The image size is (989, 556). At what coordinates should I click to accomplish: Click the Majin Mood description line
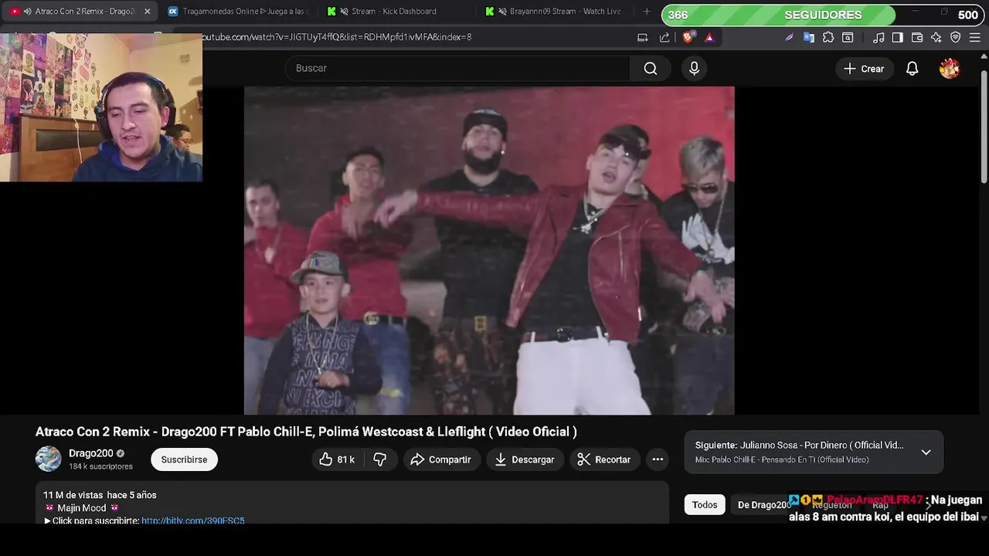click(x=82, y=508)
